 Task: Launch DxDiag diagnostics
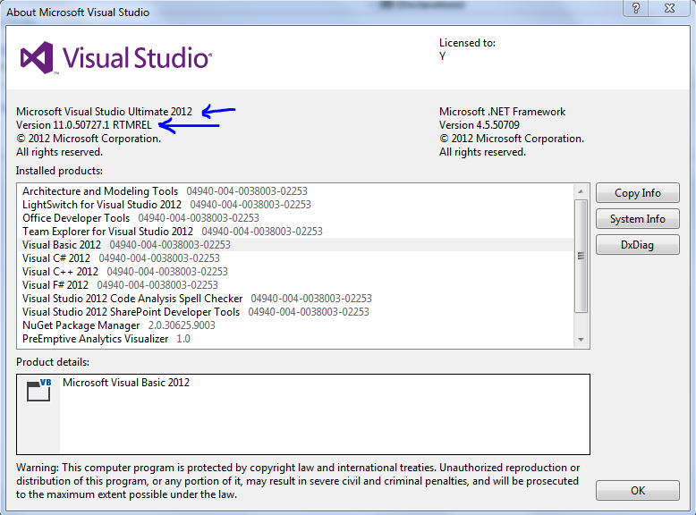[x=638, y=245]
